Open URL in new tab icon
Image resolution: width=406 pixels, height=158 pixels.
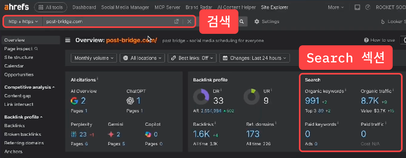[176, 21]
